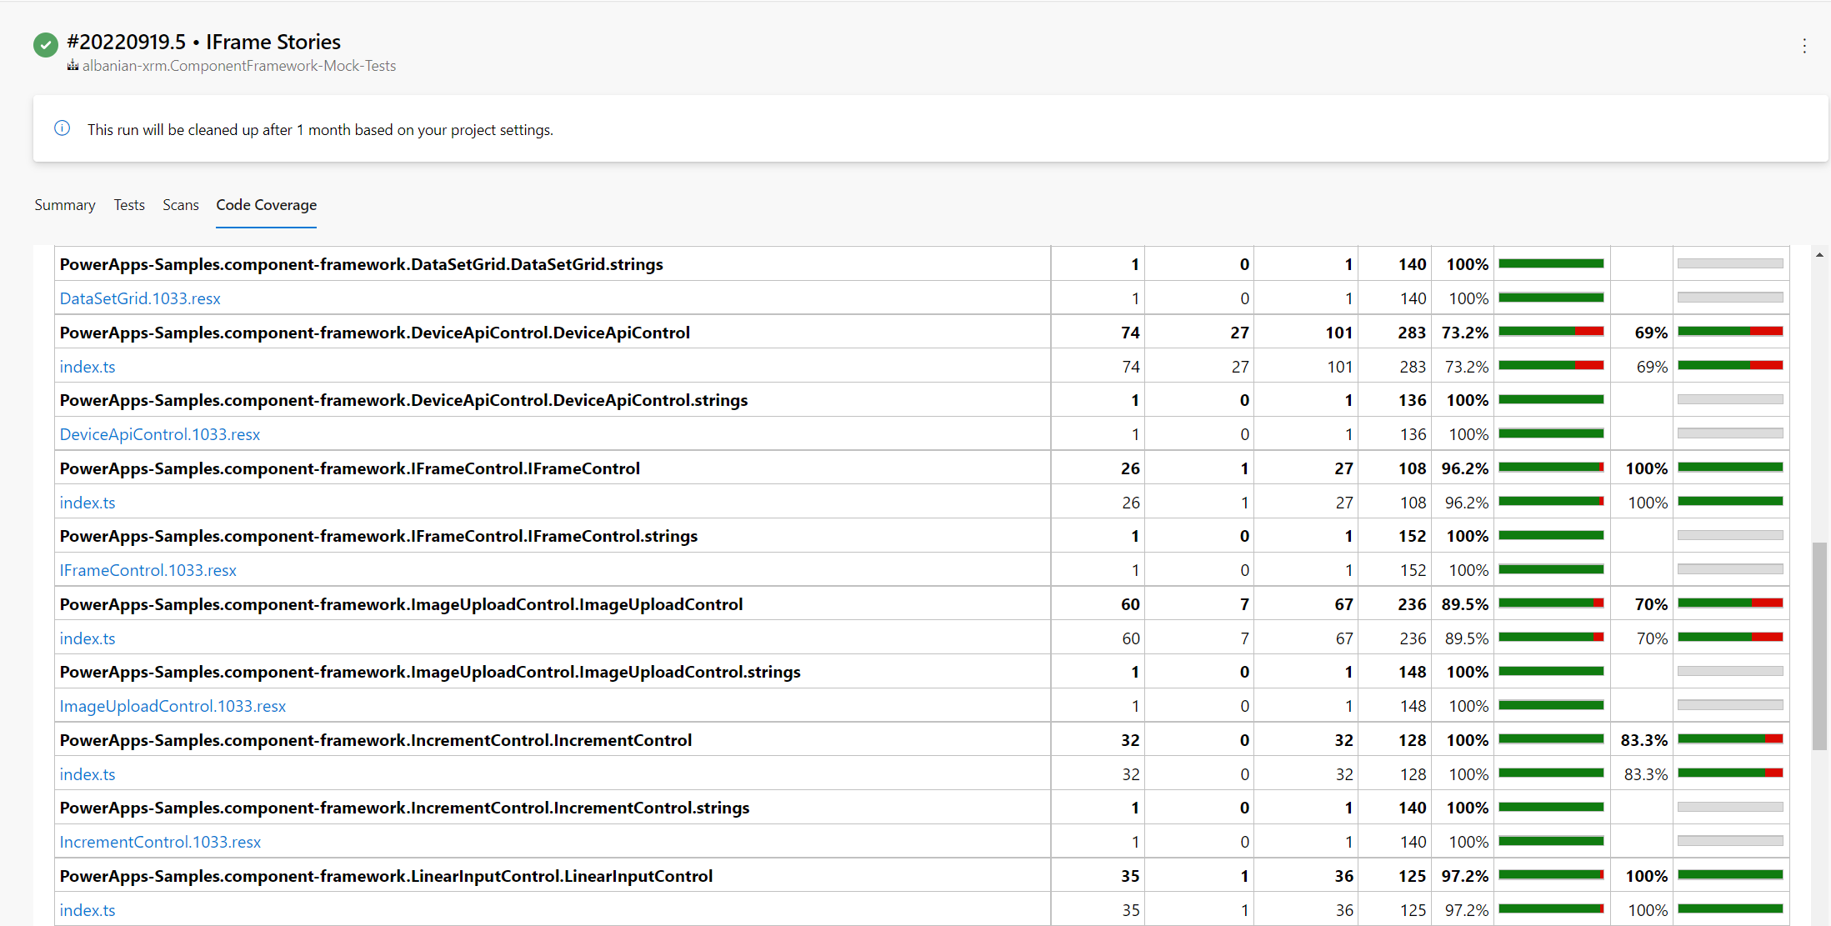Click DeviceApiControl.DeviceApiControl bold heading
This screenshot has height=926, width=1831.
(375, 333)
